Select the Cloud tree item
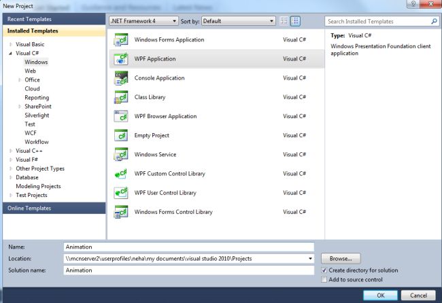 coord(32,89)
